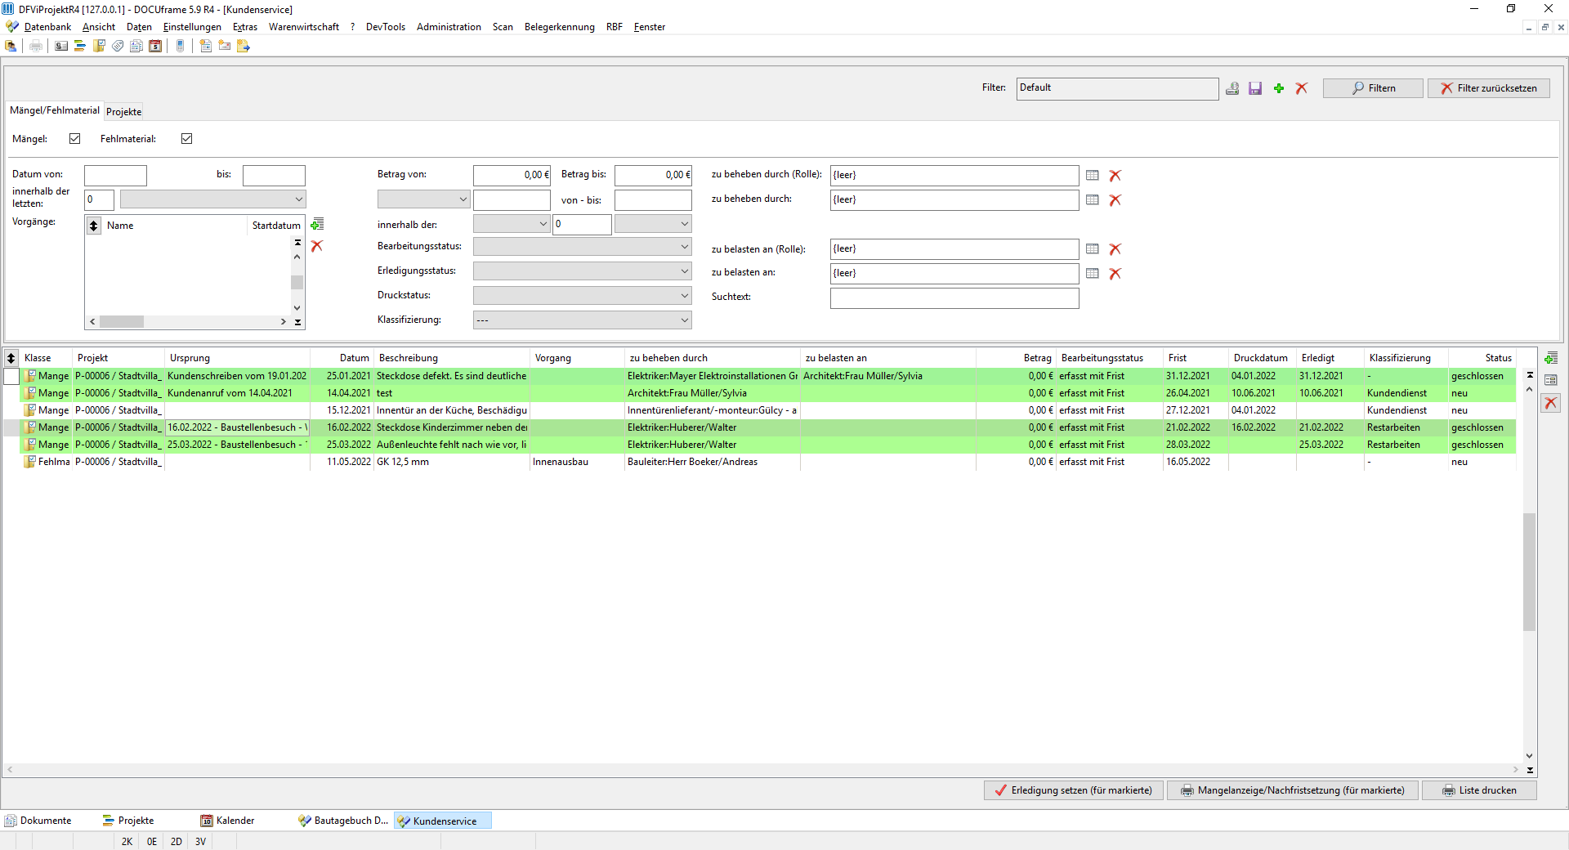
Task: Switch to the Bautagebuch bottom tab
Action: click(344, 821)
